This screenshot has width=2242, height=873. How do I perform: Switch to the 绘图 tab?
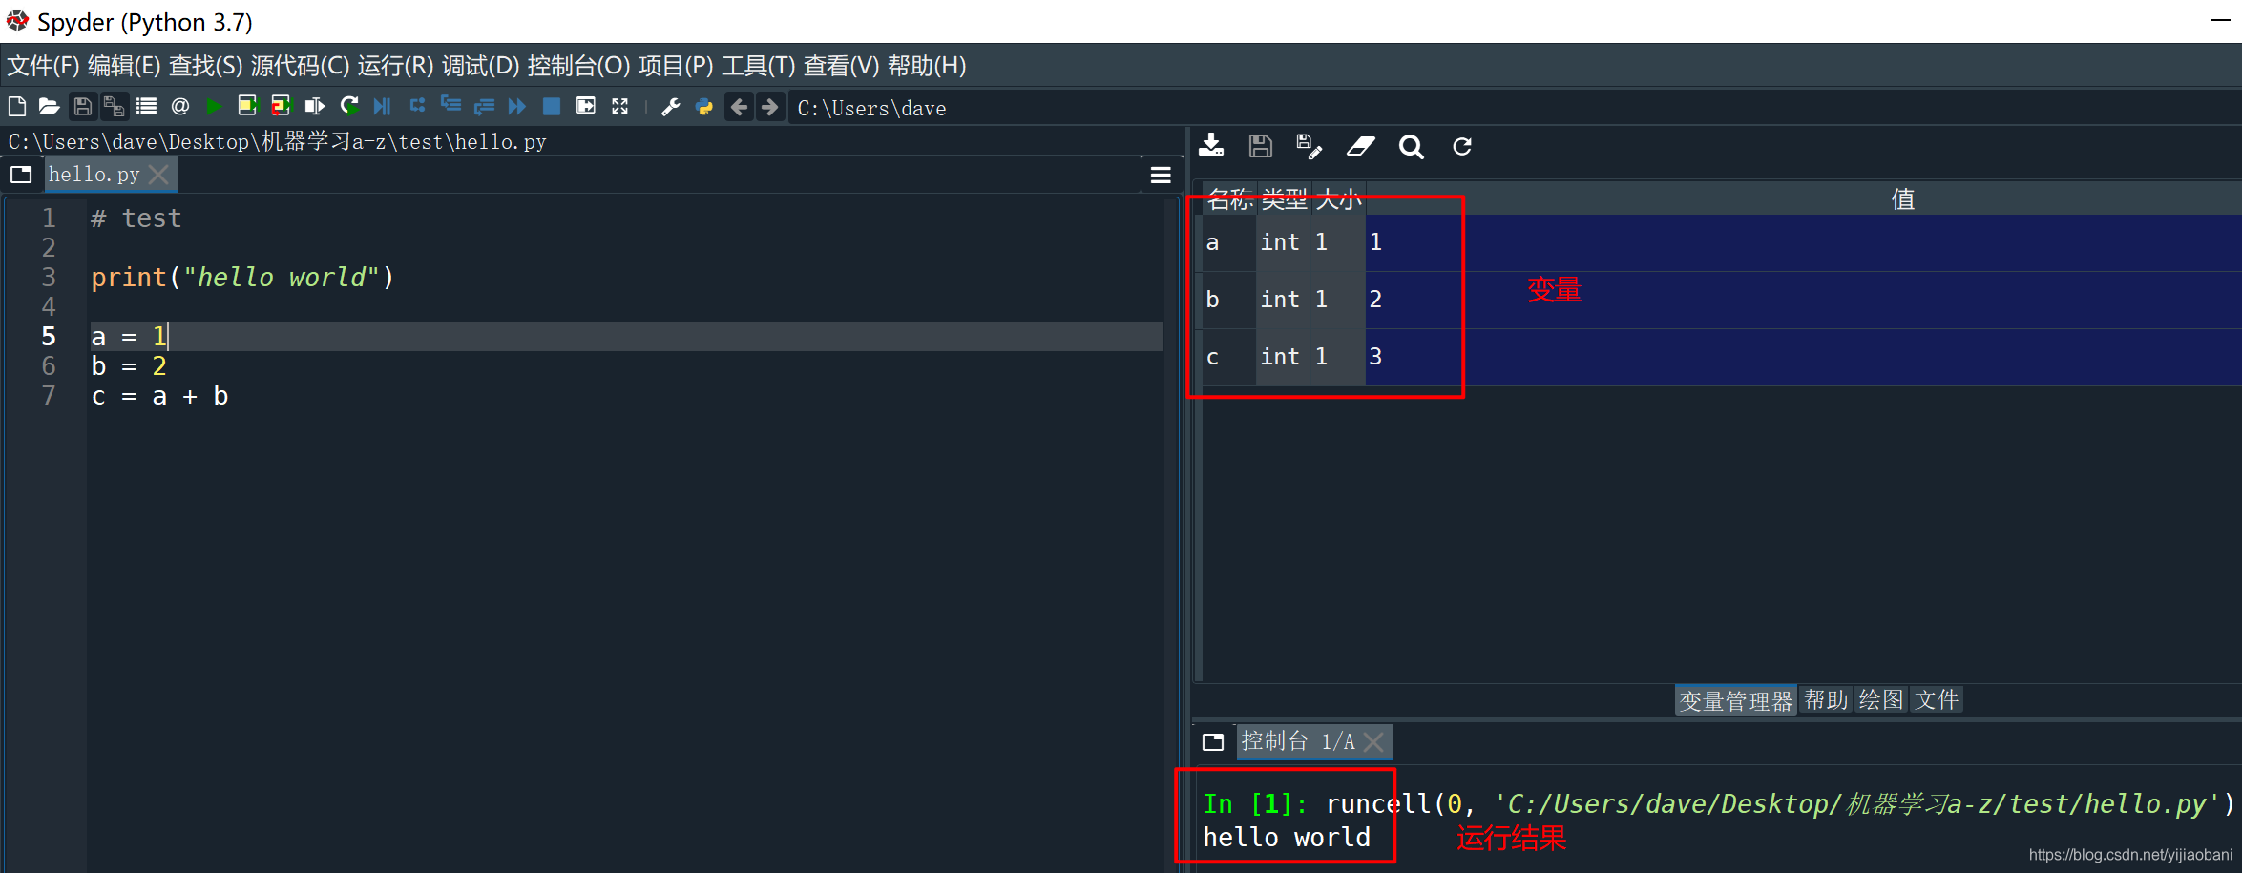point(1878,699)
